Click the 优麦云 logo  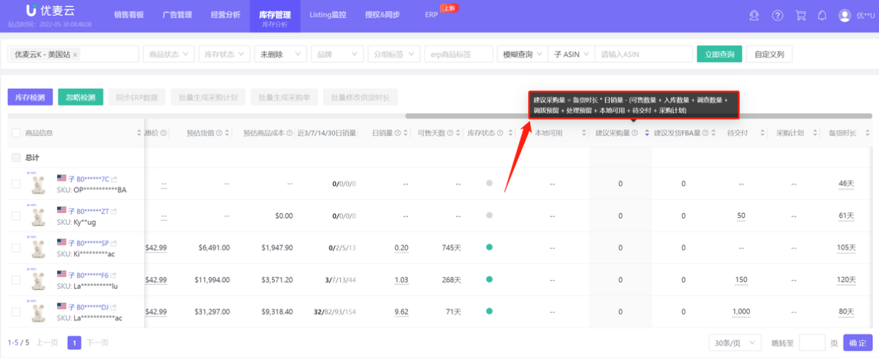52,11
